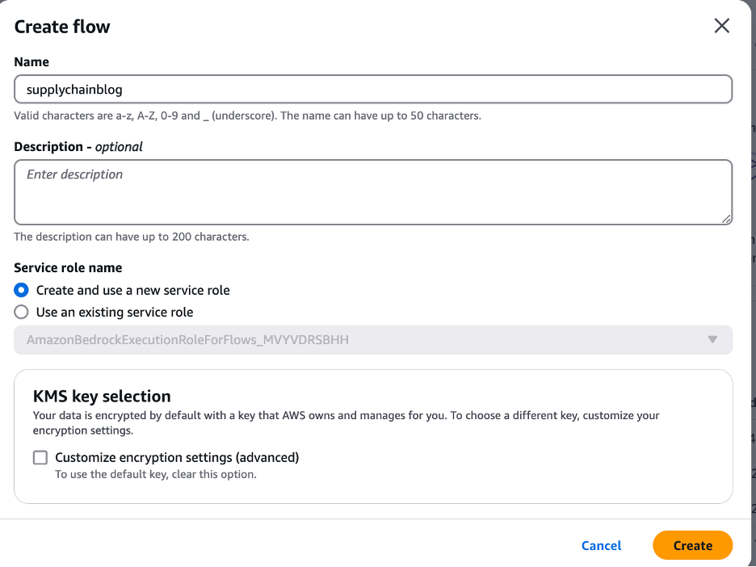Click the 200 characters limit hint text
Screen dimensions: 756x567
(x=132, y=237)
